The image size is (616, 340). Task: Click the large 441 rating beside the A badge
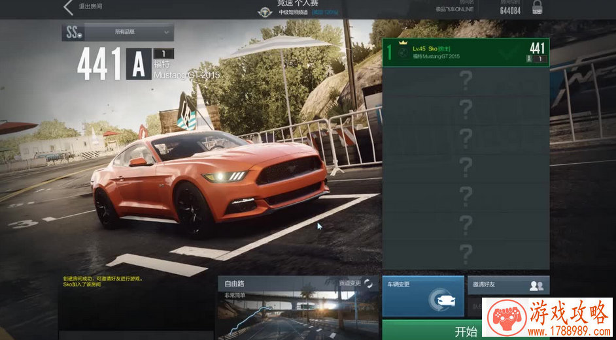pyautogui.click(x=99, y=63)
